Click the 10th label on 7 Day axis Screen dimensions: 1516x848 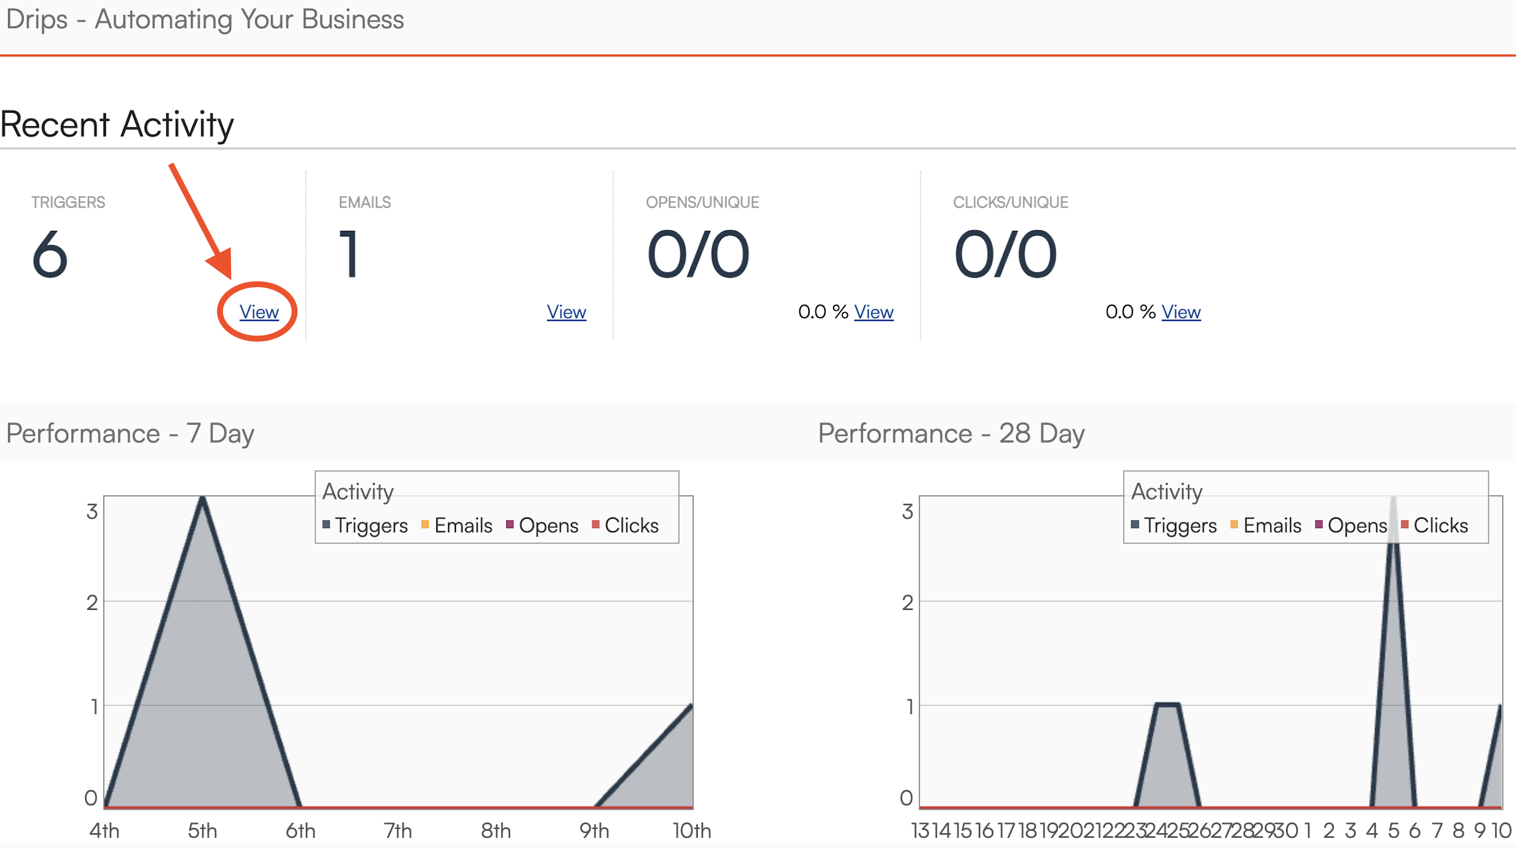click(x=691, y=831)
